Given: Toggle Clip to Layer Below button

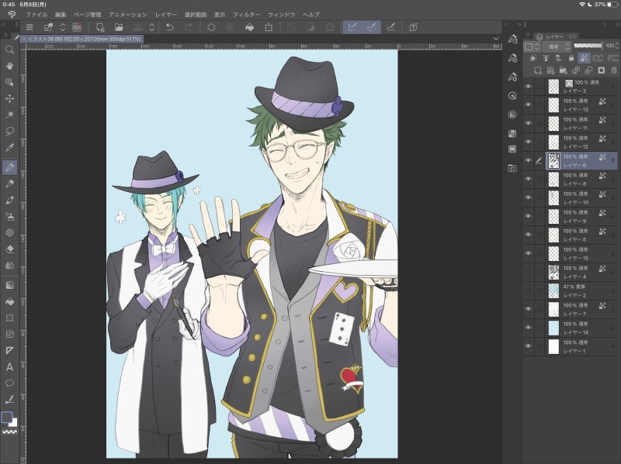Looking at the screenshot, I should 533,58.
